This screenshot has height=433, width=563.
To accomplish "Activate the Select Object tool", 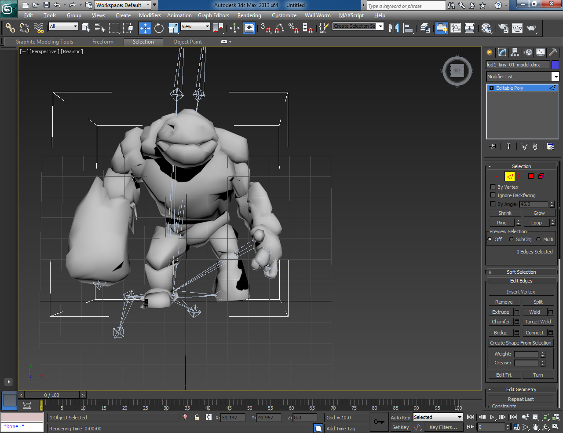I will pyautogui.click(x=86, y=27).
